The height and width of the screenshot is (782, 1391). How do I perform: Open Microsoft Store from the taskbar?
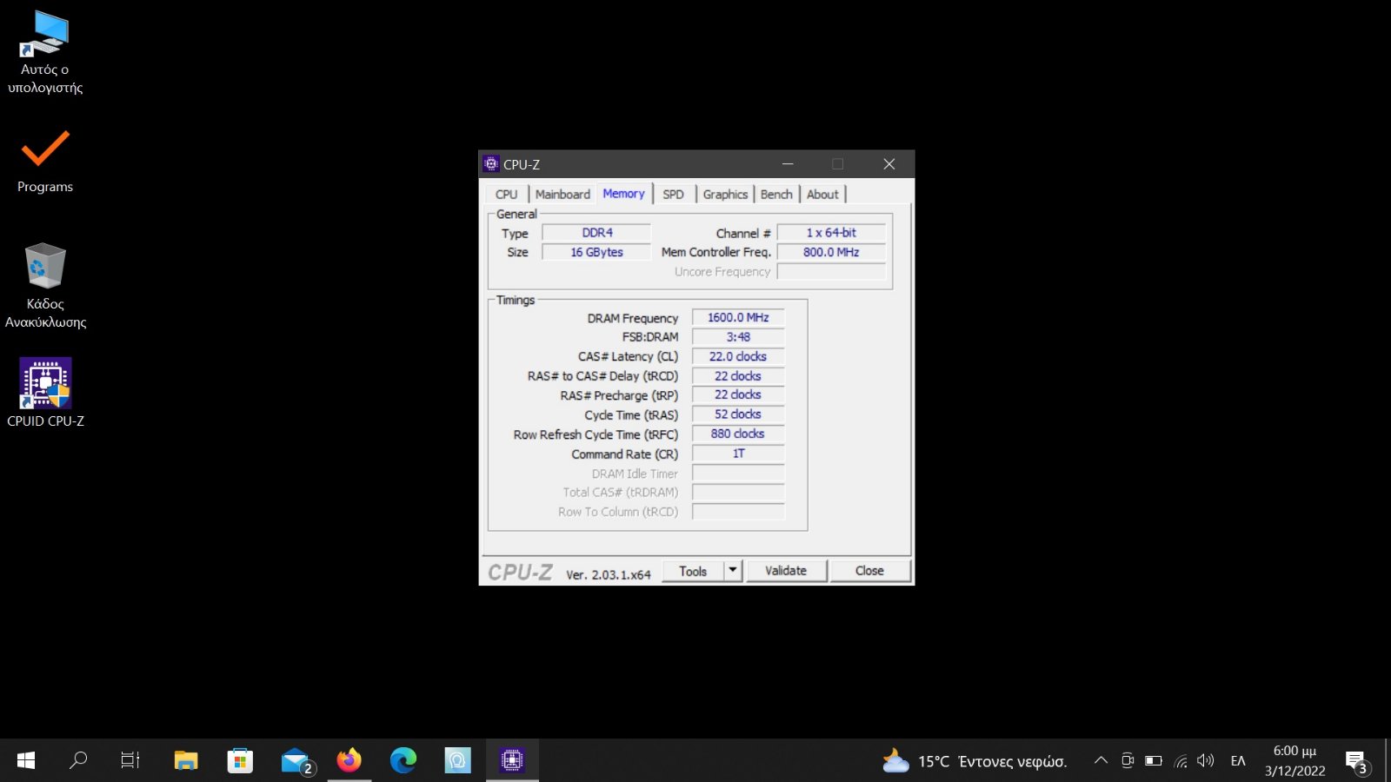240,761
